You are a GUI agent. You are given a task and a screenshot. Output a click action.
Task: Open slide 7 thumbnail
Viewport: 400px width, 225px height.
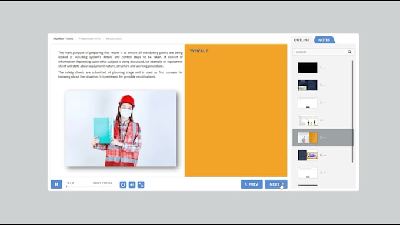pyautogui.click(x=308, y=173)
